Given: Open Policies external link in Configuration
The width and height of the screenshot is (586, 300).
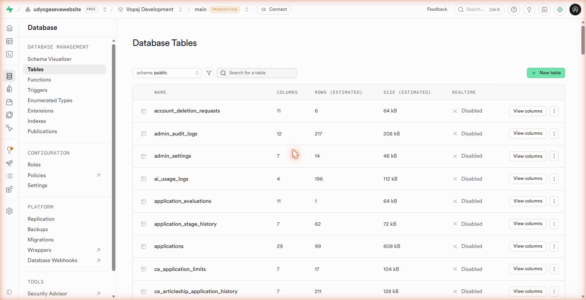Looking at the screenshot, I should (64, 175).
